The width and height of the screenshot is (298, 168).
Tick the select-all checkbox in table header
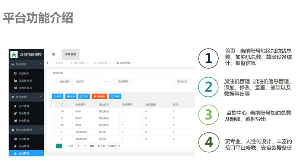point(54,105)
